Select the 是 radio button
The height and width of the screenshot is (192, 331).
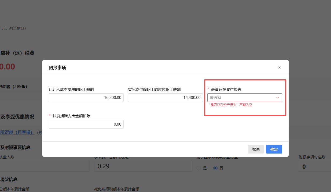pyautogui.click(x=199, y=168)
